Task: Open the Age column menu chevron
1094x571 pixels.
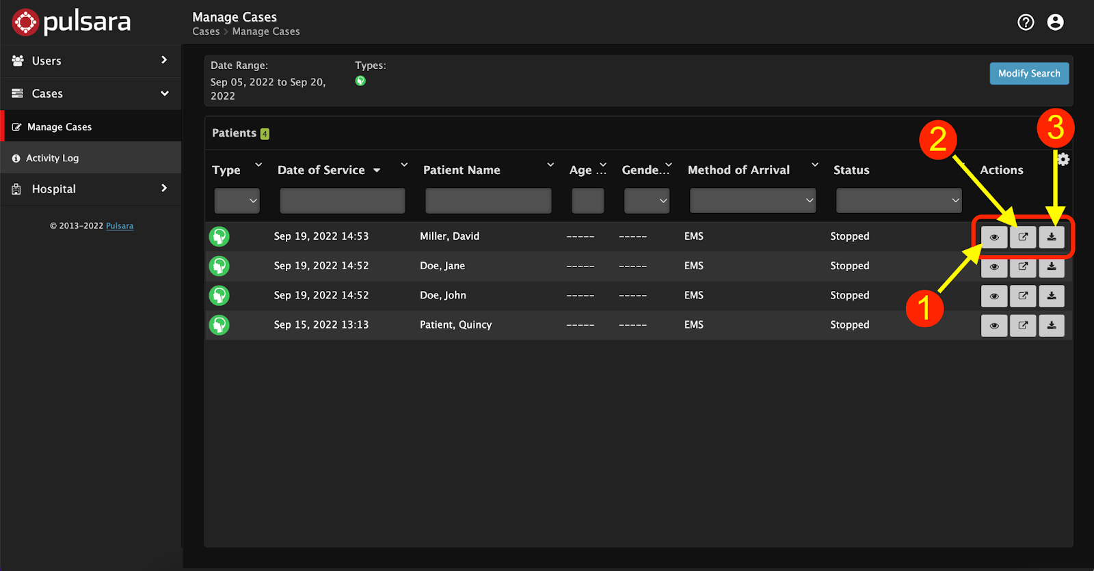Action: (603, 165)
